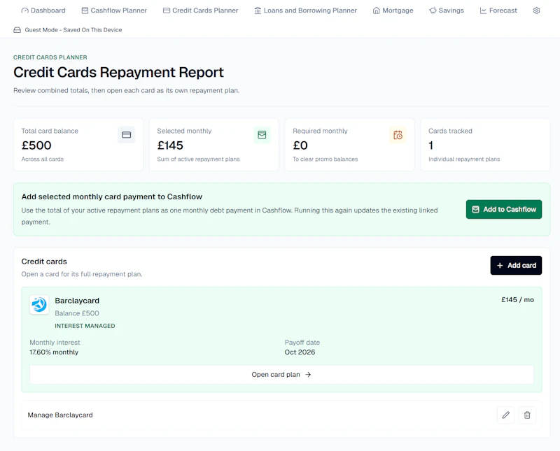Edit Barclaycard with the pencil icon

505,415
